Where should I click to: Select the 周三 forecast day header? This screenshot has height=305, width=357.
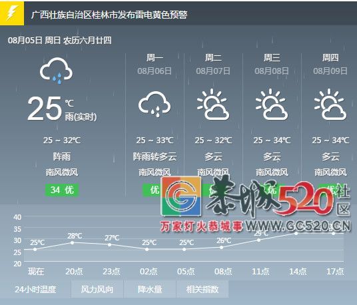pos(272,57)
